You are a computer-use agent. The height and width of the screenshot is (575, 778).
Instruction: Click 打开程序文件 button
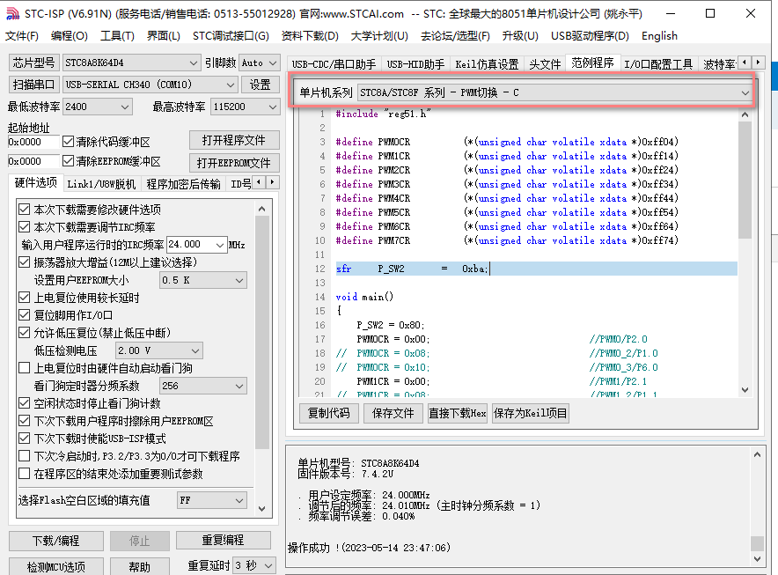[x=234, y=141]
